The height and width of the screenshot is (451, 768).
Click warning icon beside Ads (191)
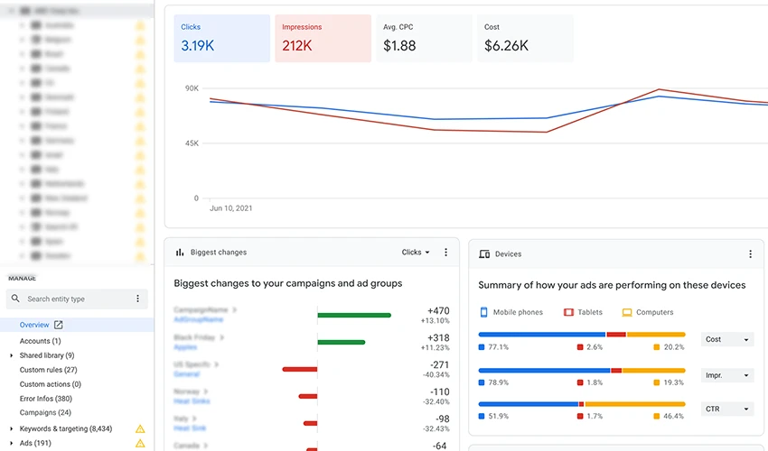[x=140, y=443]
